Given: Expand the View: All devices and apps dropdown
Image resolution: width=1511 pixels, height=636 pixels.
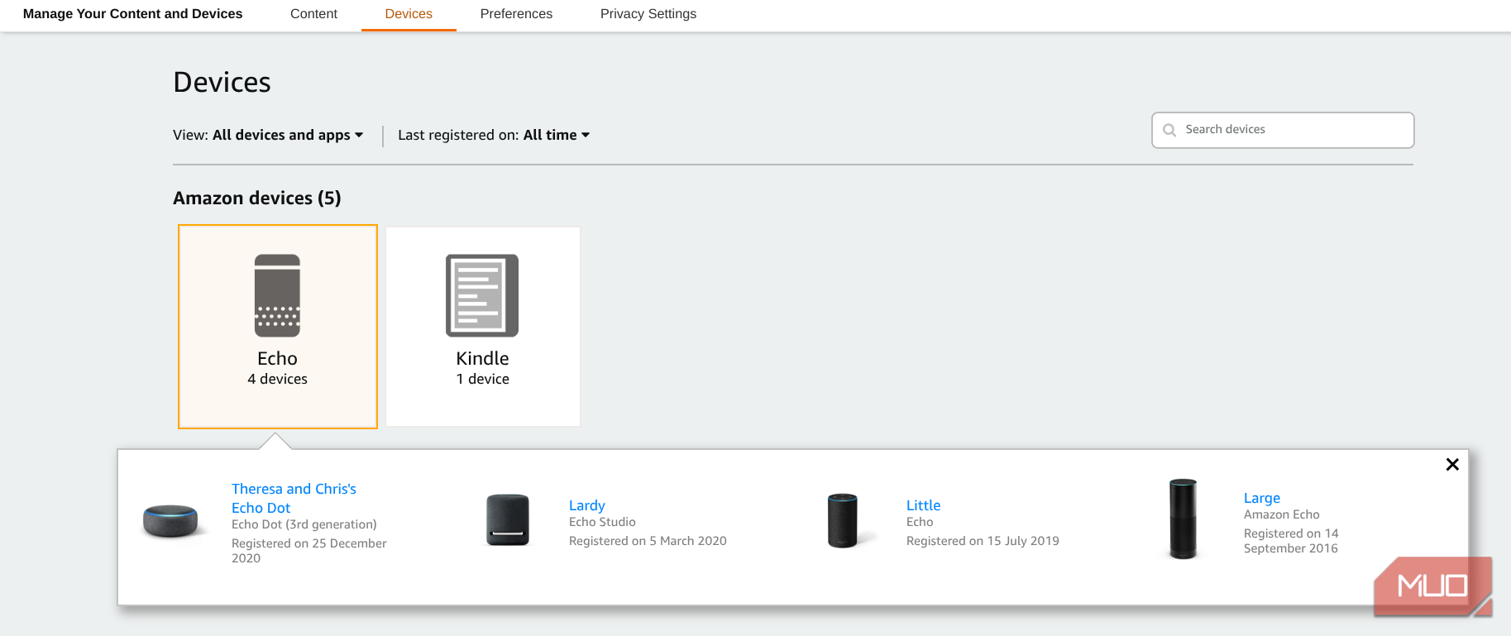Looking at the screenshot, I should 268,135.
